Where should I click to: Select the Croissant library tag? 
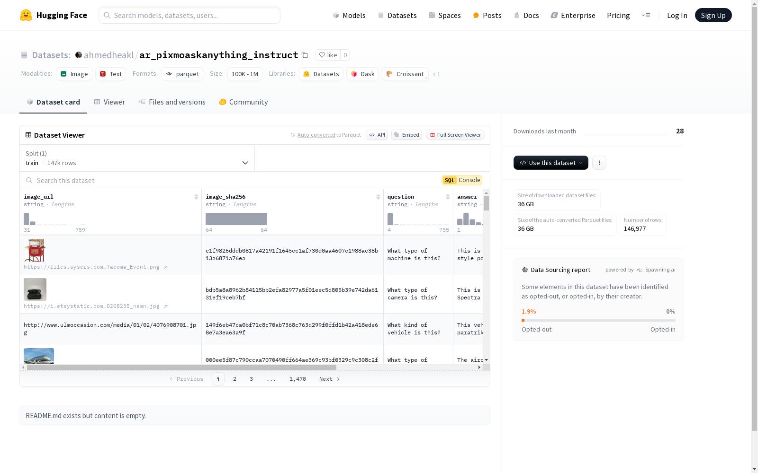pyautogui.click(x=405, y=74)
